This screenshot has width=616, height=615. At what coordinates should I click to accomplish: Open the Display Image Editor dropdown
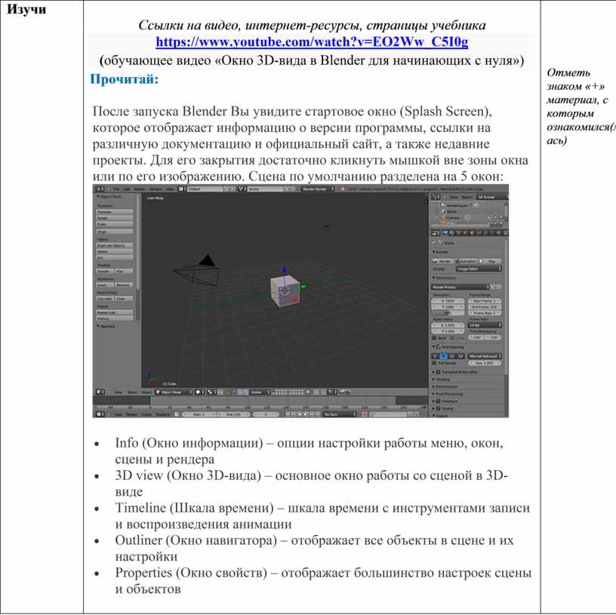click(x=479, y=269)
